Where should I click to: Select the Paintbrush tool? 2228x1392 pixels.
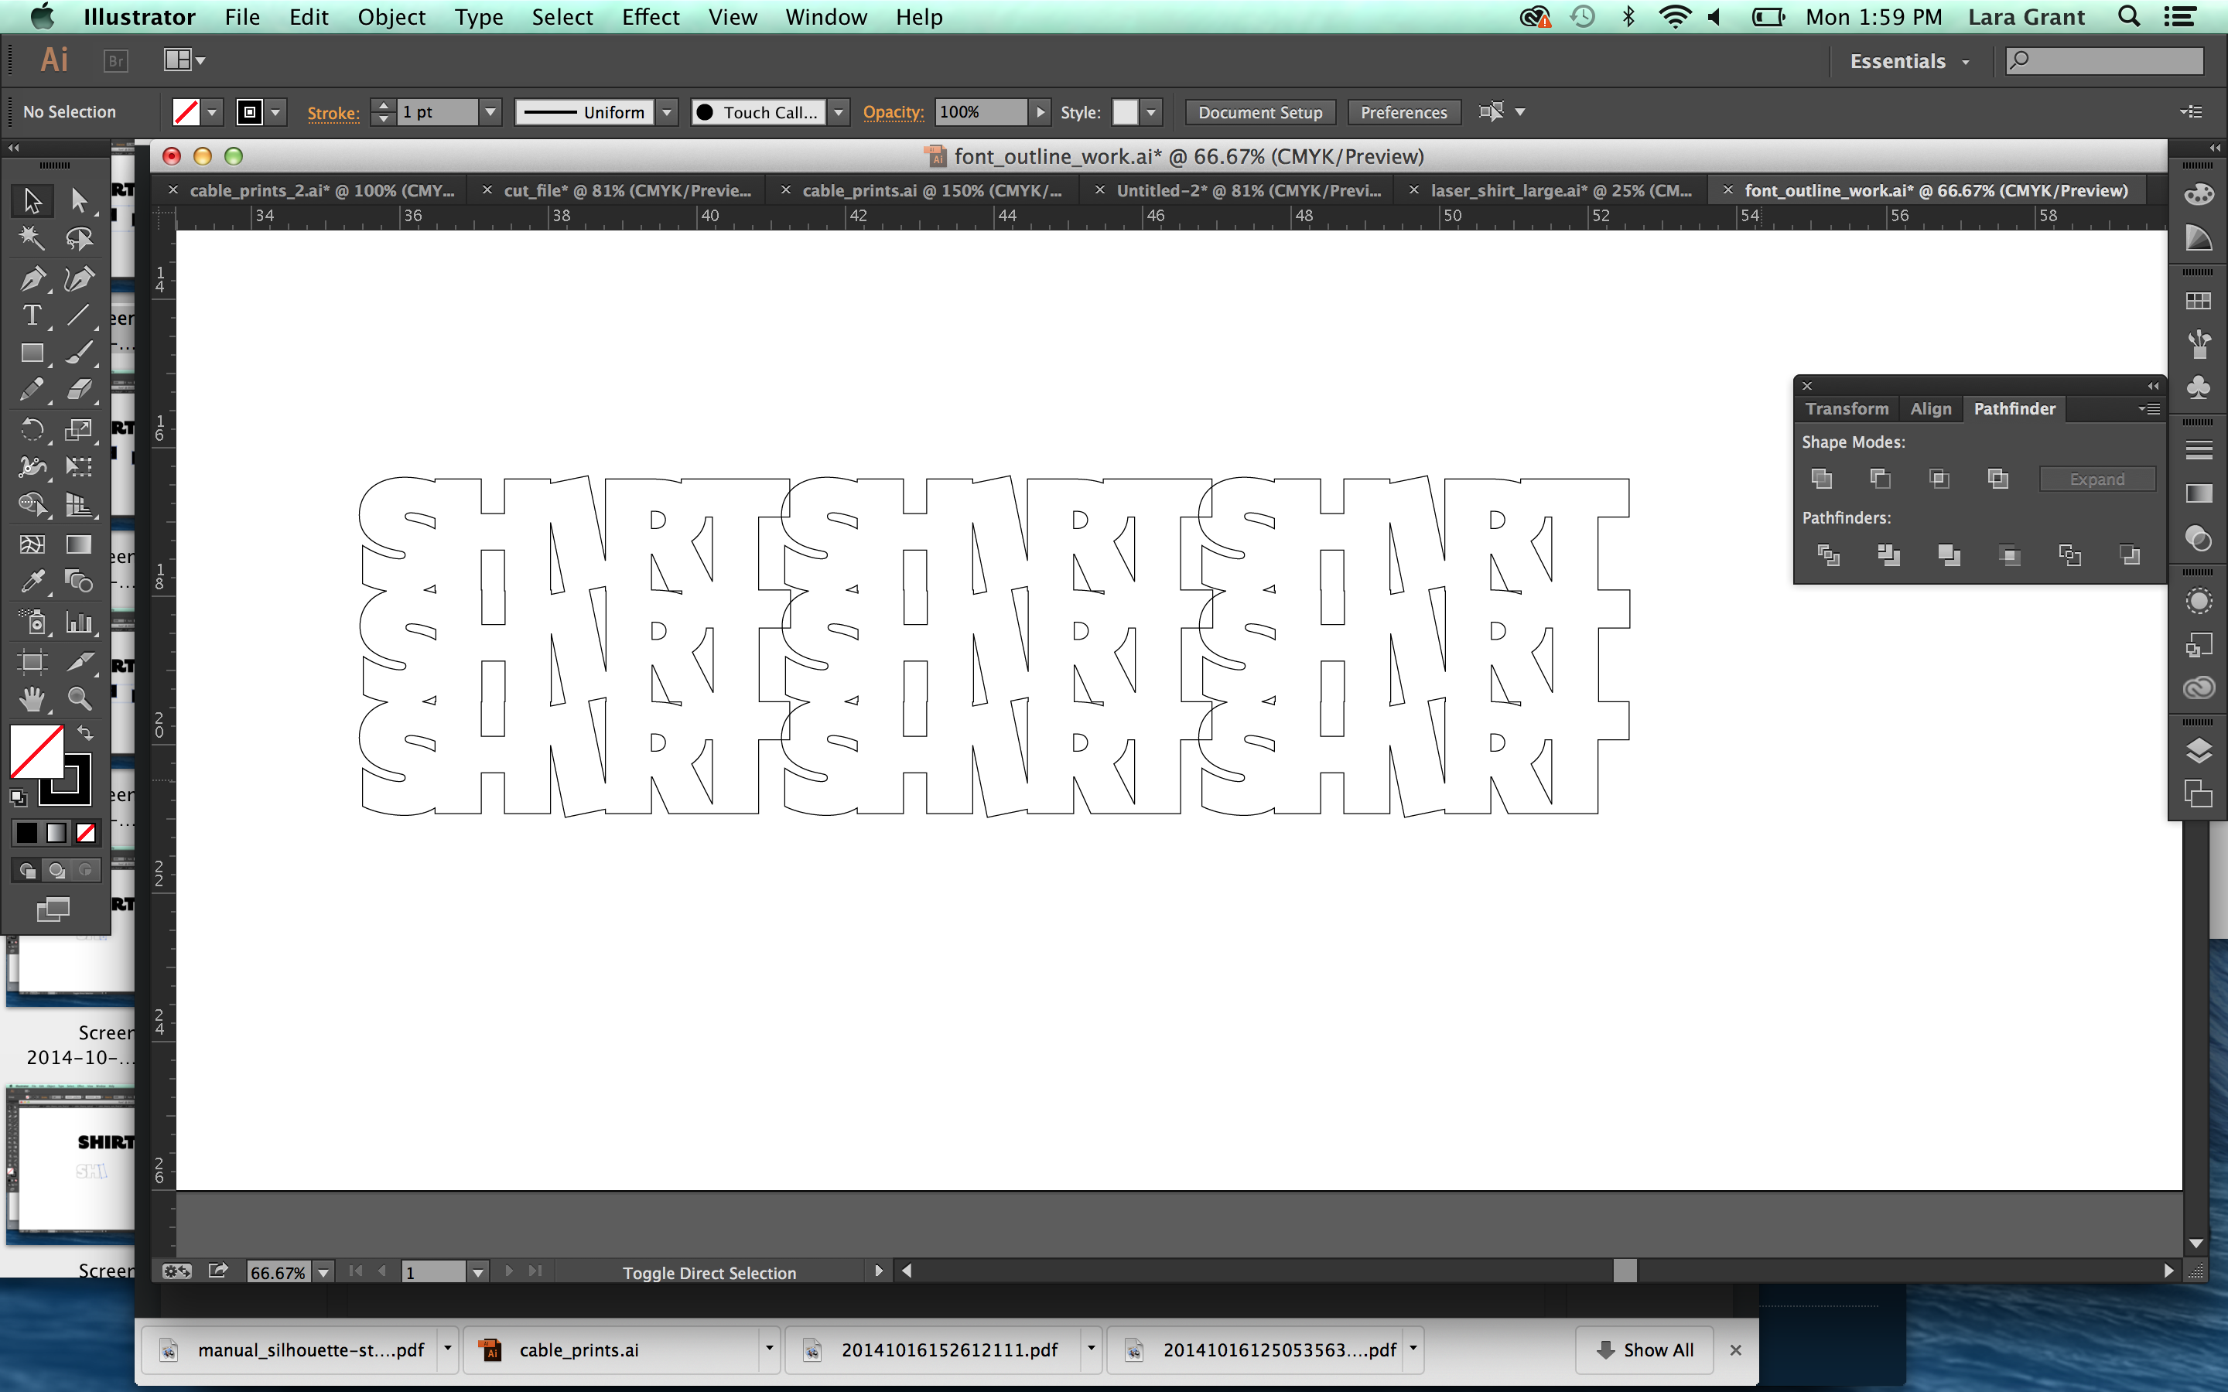79,353
